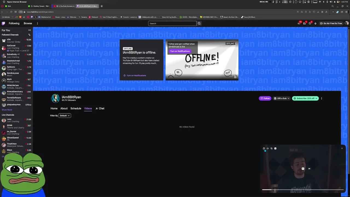Show More followed channels
Viewport: 350px width, 197px height.
(x=7, y=110)
